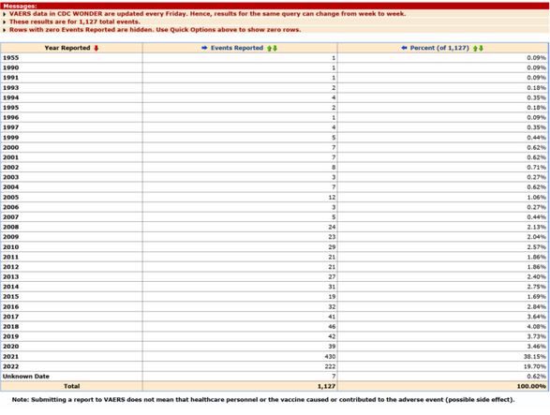Image resolution: width=550 pixels, height=415 pixels.
Task: Select the 2002 year row label
Action: (x=11, y=168)
